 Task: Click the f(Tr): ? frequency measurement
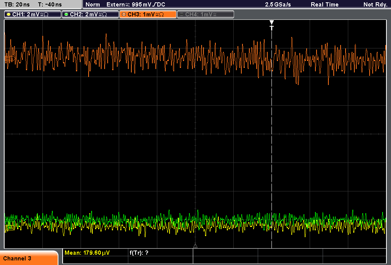coord(139,253)
